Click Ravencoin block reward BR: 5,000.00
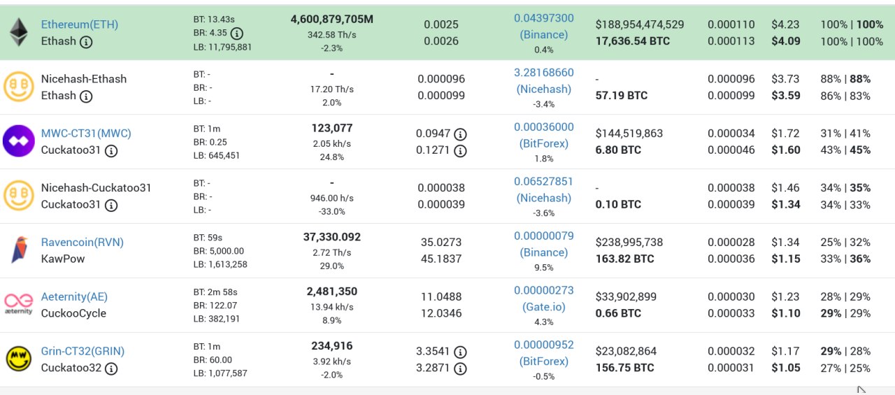Image resolution: width=895 pixels, height=395 pixels. 219,251
